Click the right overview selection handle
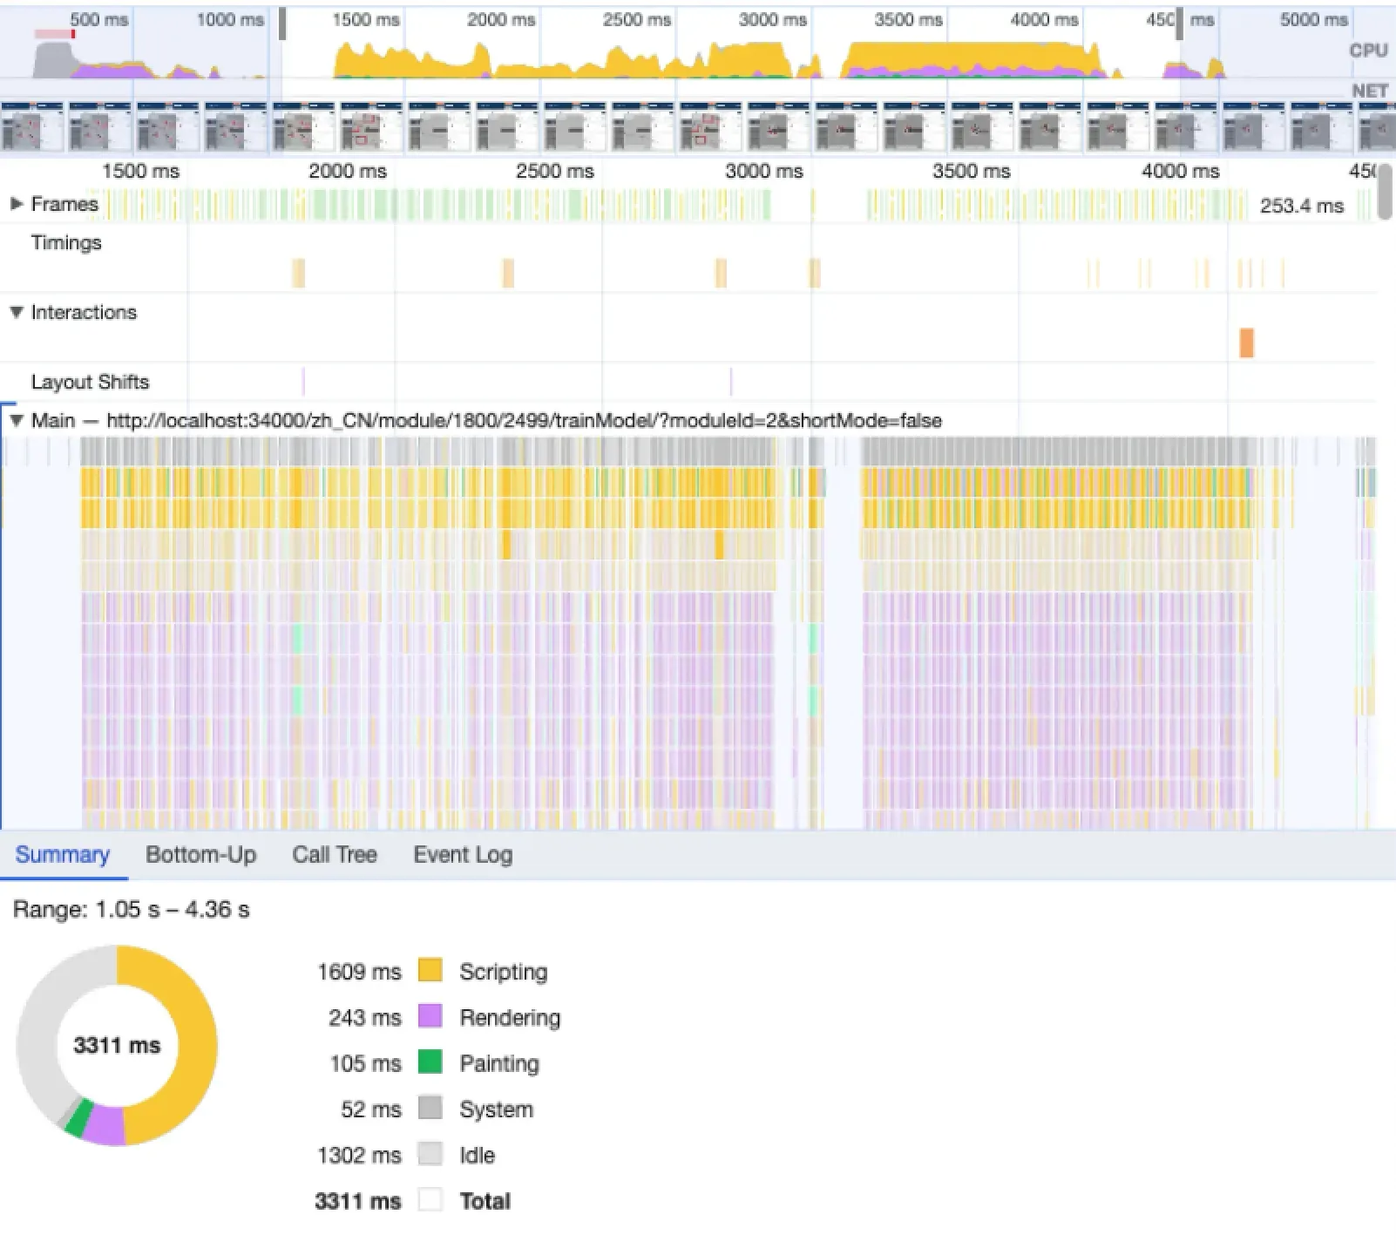1396x1255 pixels. (1179, 24)
